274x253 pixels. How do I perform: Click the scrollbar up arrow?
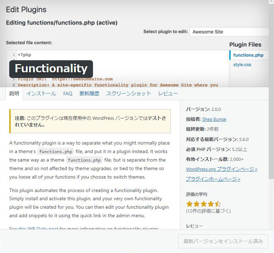click(x=271, y=2)
